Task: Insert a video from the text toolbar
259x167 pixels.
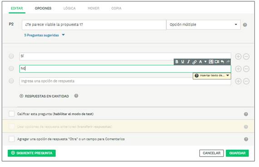Action: pyautogui.click(x=217, y=62)
